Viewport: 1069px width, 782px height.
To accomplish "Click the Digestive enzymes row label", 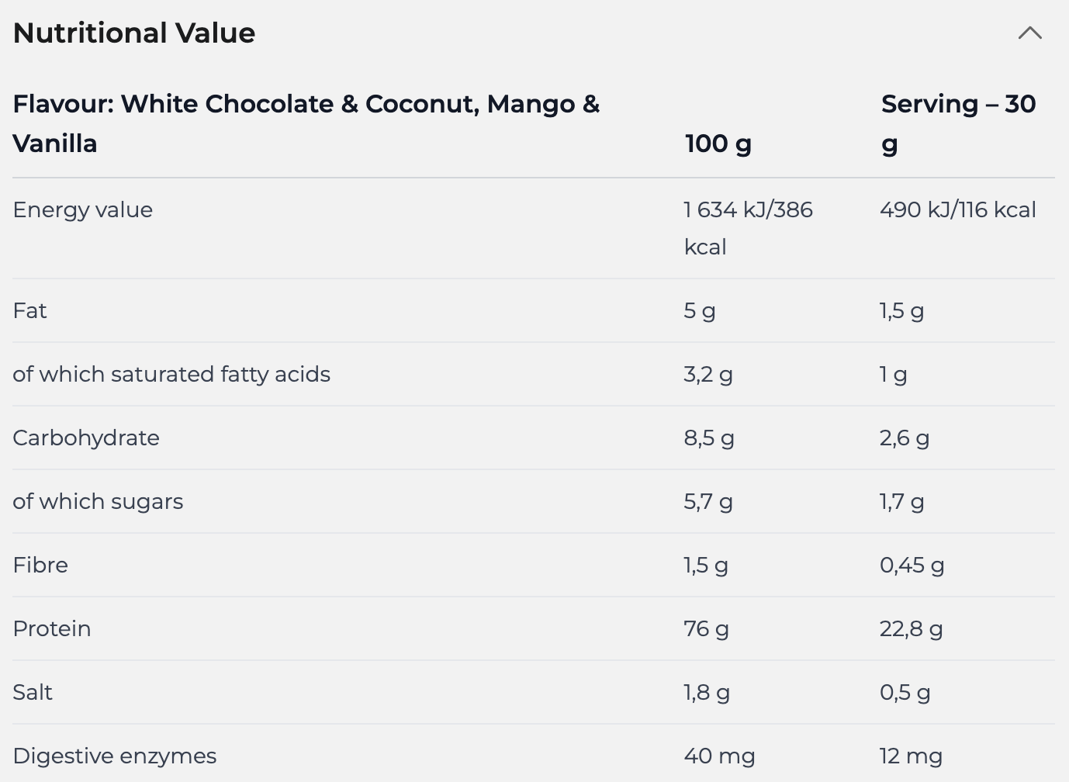I will click(x=115, y=756).
